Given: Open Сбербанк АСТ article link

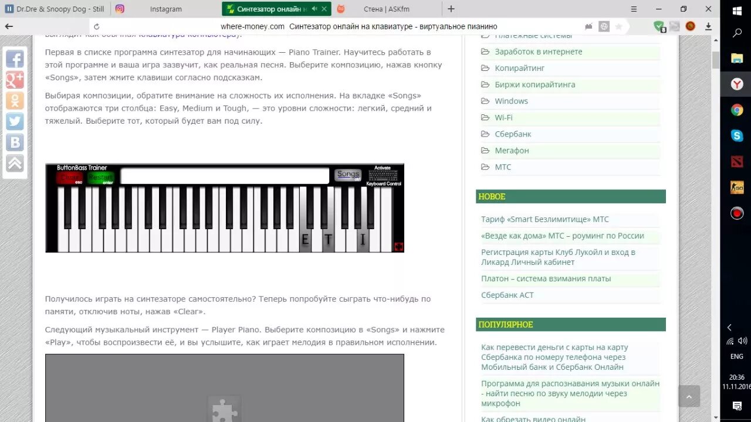Looking at the screenshot, I should point(508,295).
